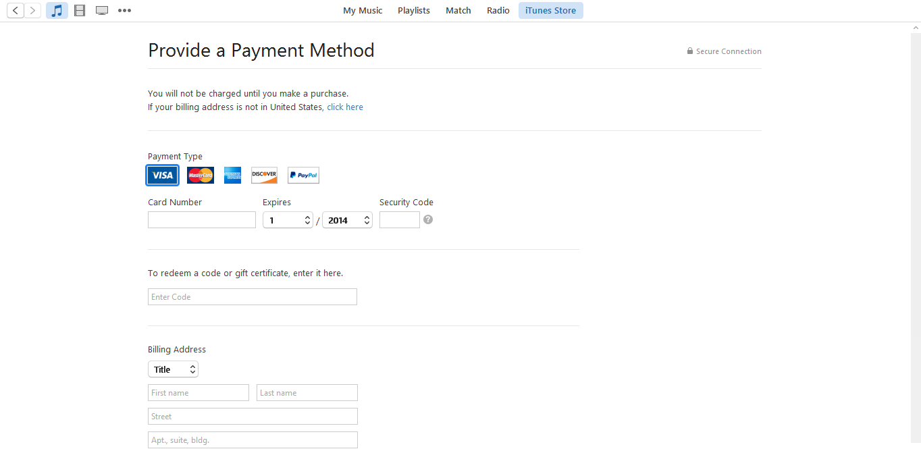
Task: Click the 'Expires' label
Action: (277, 203)
